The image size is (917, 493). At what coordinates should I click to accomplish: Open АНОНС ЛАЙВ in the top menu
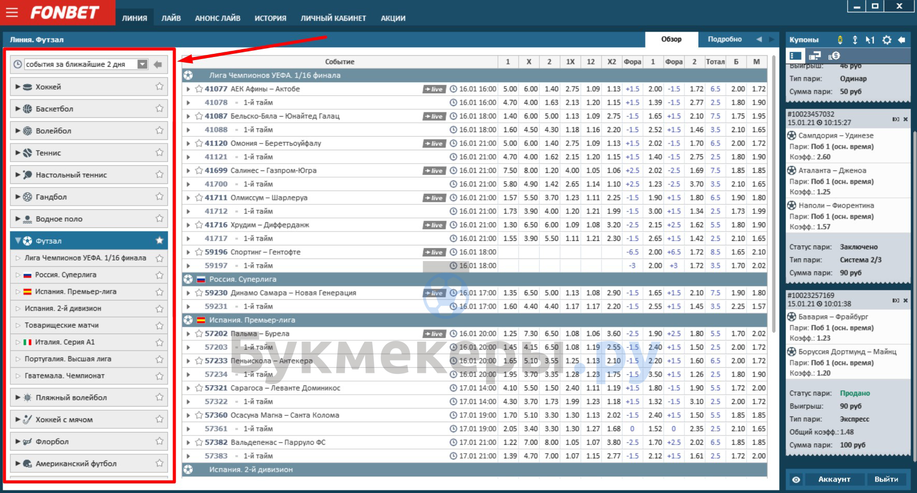click(218, 18)
